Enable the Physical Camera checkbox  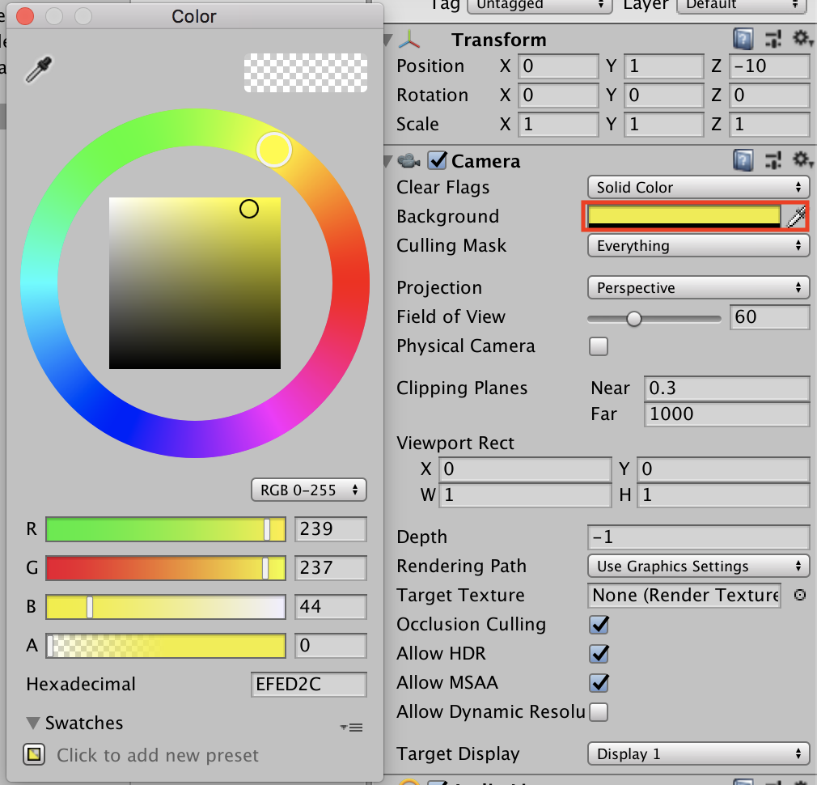(599, 347)
